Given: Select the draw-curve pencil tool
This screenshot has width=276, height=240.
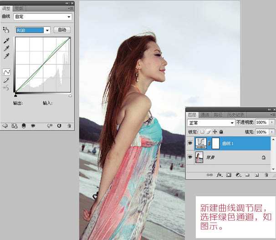Looking at the screenshot, I should [x=6, y=80].
